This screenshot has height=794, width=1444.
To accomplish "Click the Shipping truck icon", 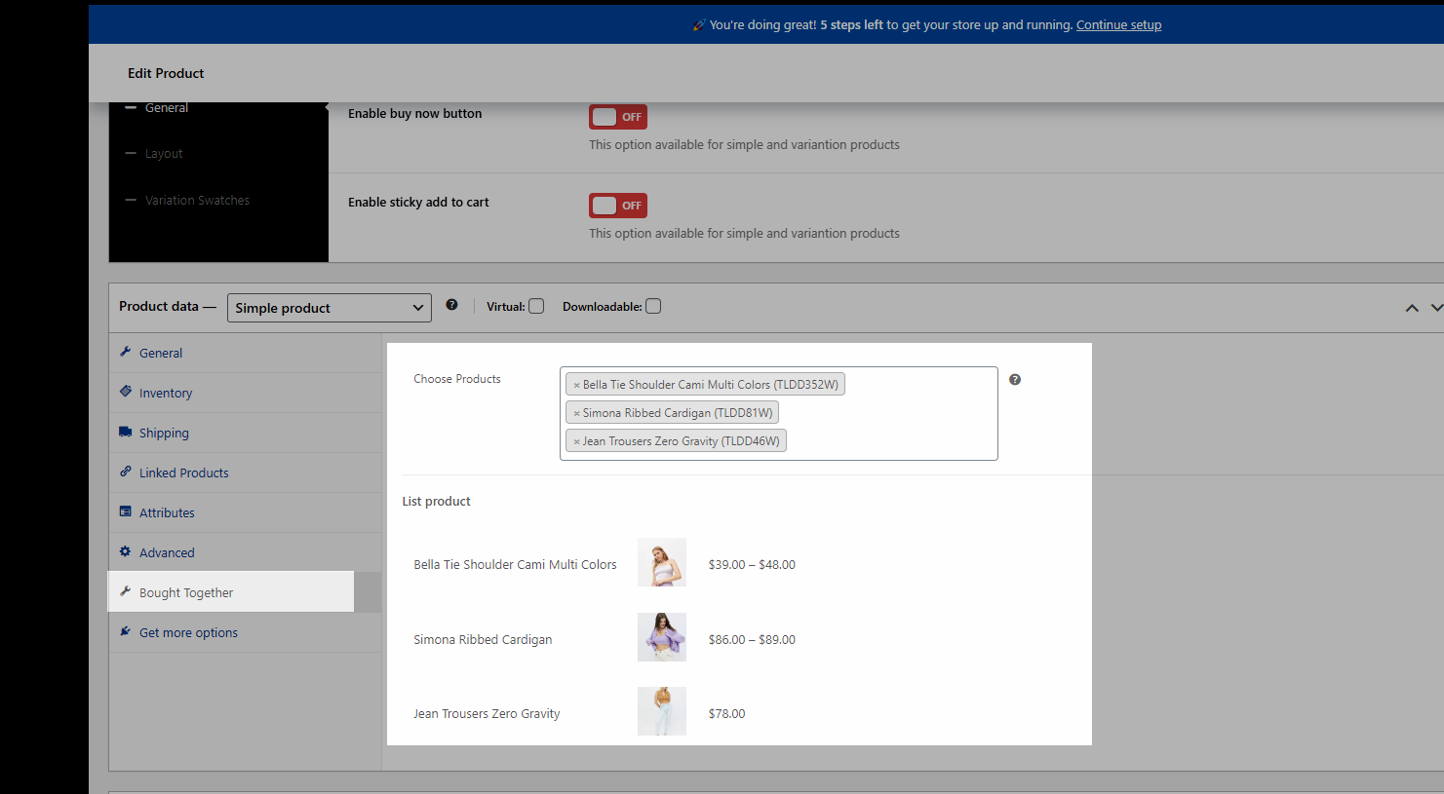I will click(125, 432).
